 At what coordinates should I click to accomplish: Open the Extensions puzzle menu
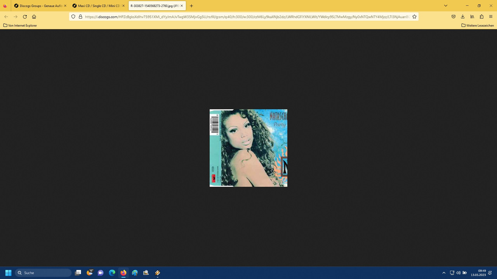point(481,17)
